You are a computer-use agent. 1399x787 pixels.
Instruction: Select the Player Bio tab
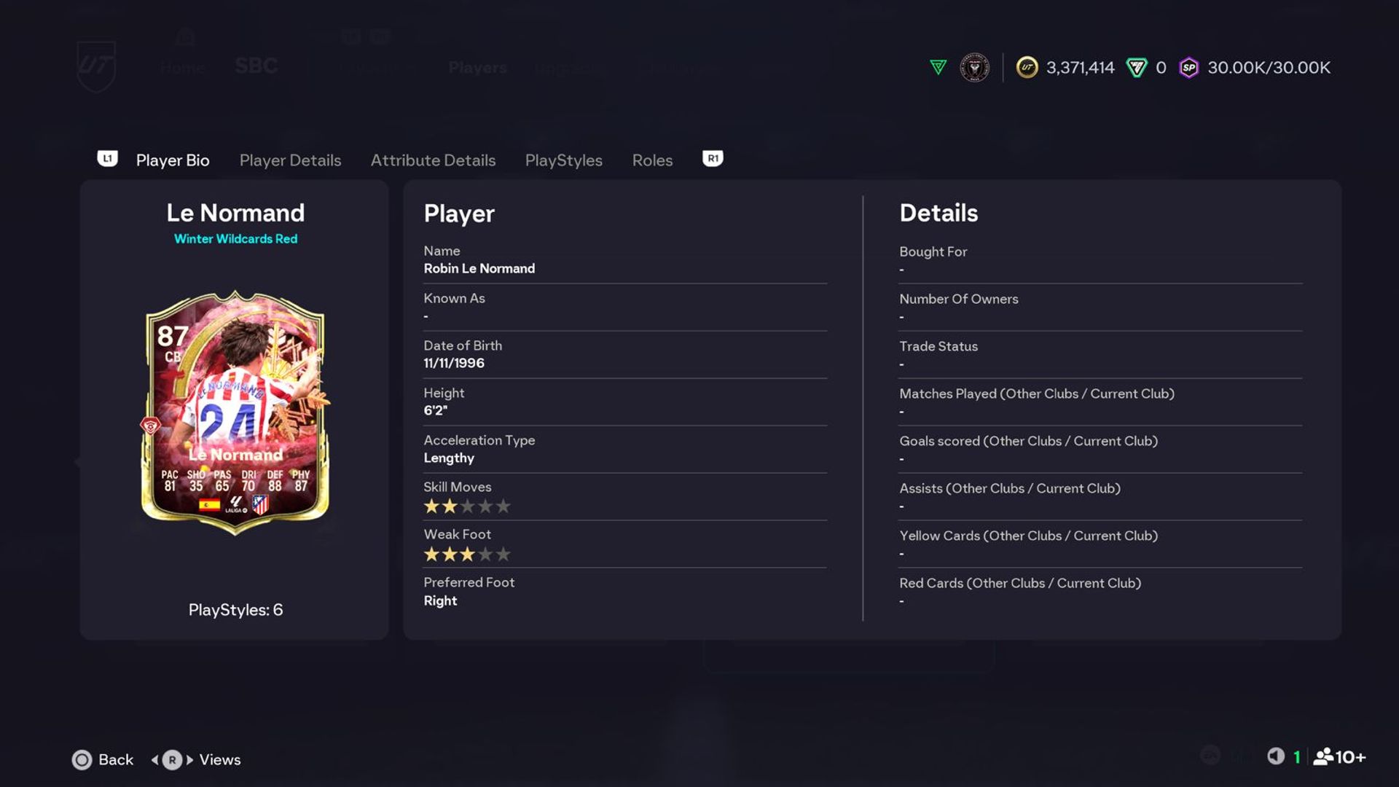pyautogui.click(x=173, y=160)
